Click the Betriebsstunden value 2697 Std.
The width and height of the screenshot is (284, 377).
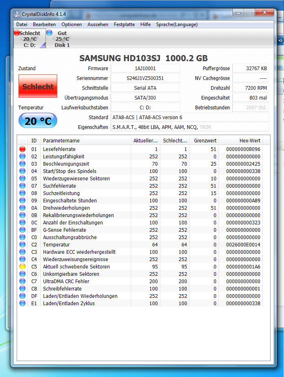(251, 107)
